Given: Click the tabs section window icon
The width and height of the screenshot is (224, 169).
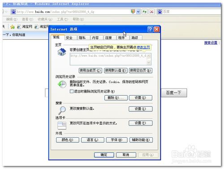Looking at the screenshot, I should click(62, 126).
